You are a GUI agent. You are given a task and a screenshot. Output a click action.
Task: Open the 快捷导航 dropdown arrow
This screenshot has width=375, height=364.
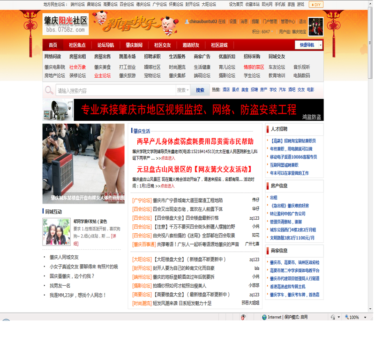tap(321, 45)
